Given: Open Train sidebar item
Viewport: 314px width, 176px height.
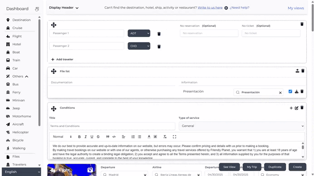Looking at the screenshot, I should pyautogui.click(x=16, y=60).
